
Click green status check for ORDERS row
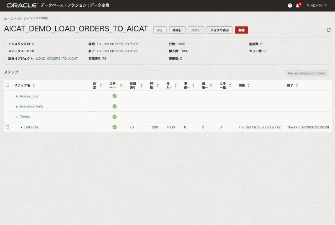tap(114, 127)
